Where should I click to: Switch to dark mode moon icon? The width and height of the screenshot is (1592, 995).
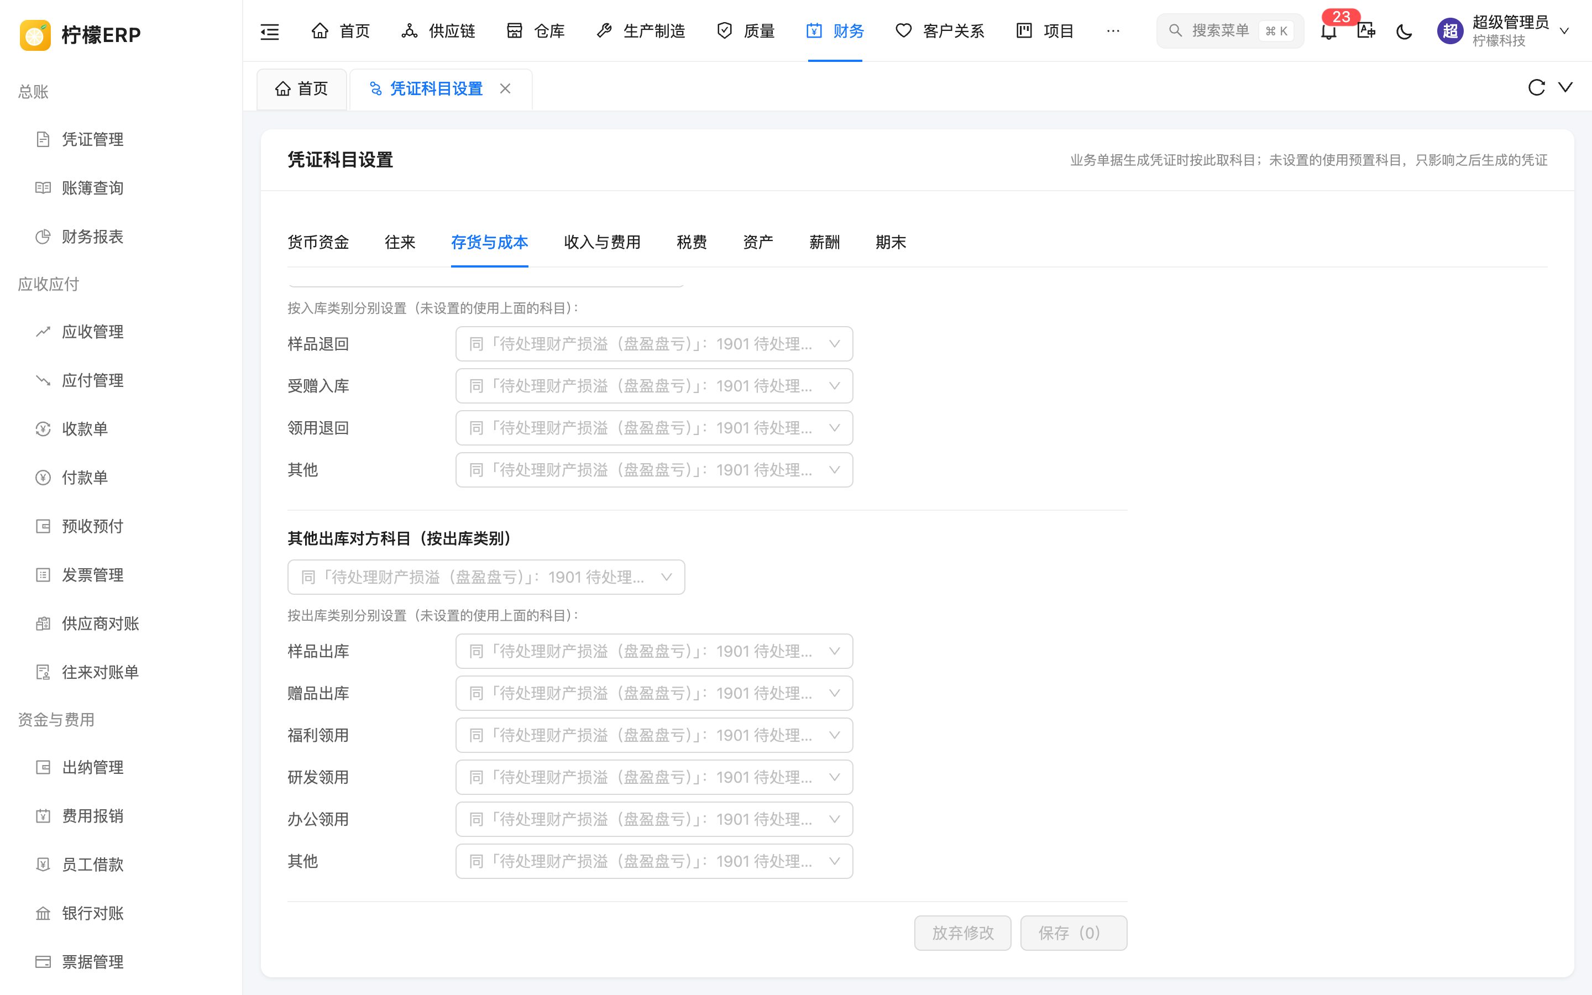point(1404,31)
